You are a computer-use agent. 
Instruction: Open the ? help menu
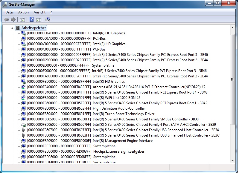(x=51, y=12)
